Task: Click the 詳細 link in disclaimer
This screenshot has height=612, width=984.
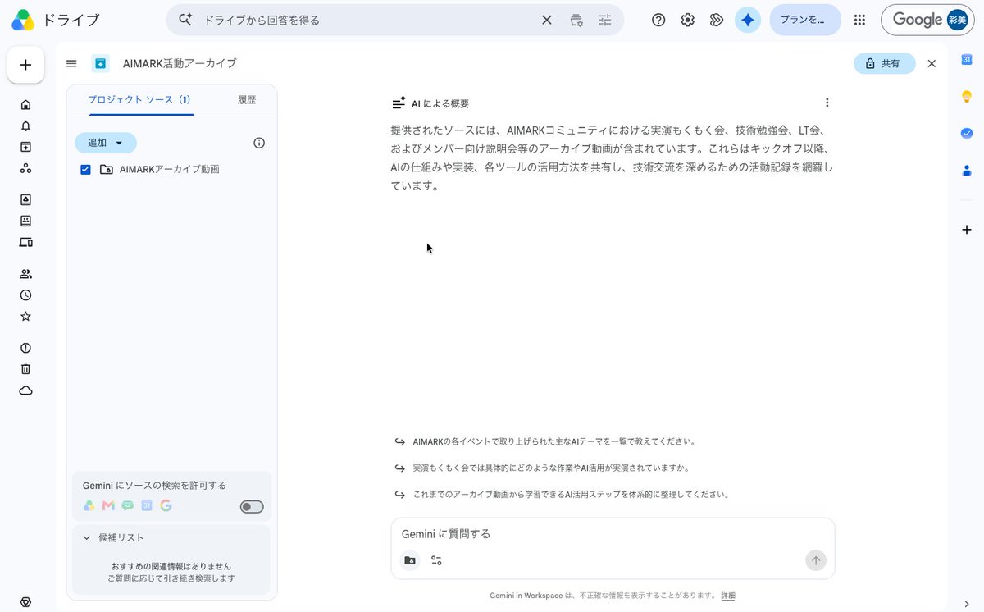Action: pos(728,596)
